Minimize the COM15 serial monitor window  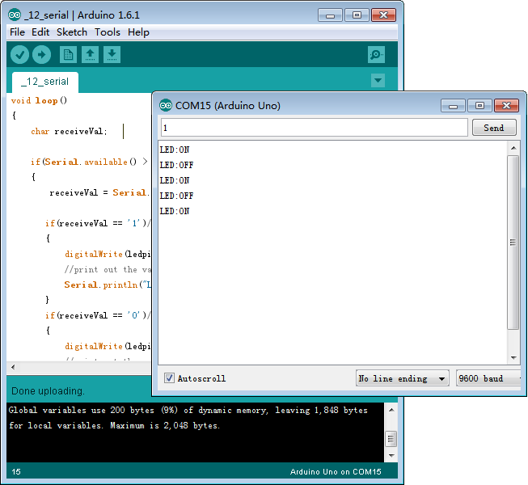[453, 106]
